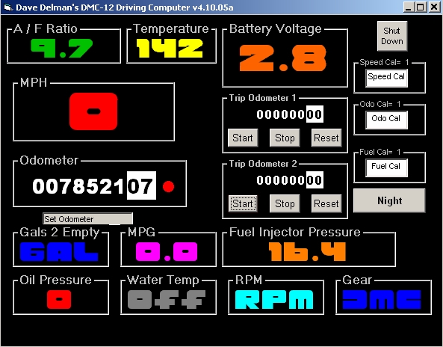The width and height of the screenshot is (443, 347).
Task: Click the Temperature 142 reading
Action: pos(170,48)
